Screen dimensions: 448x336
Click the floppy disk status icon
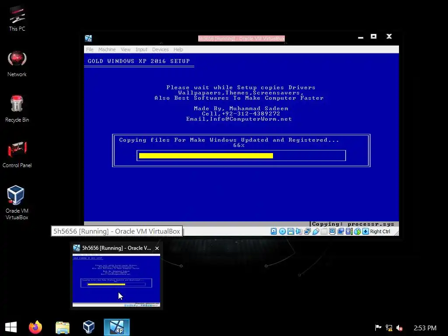pos(290,231)
